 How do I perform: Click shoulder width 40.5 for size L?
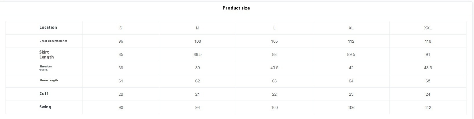coord(274,68)
